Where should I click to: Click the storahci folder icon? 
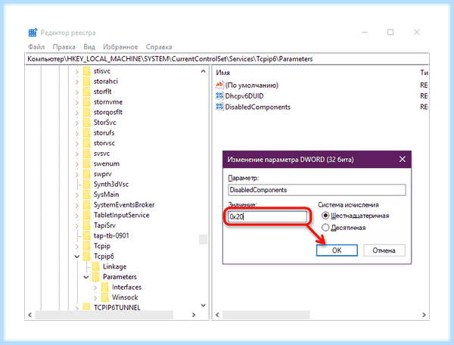(x=86, y=81)
